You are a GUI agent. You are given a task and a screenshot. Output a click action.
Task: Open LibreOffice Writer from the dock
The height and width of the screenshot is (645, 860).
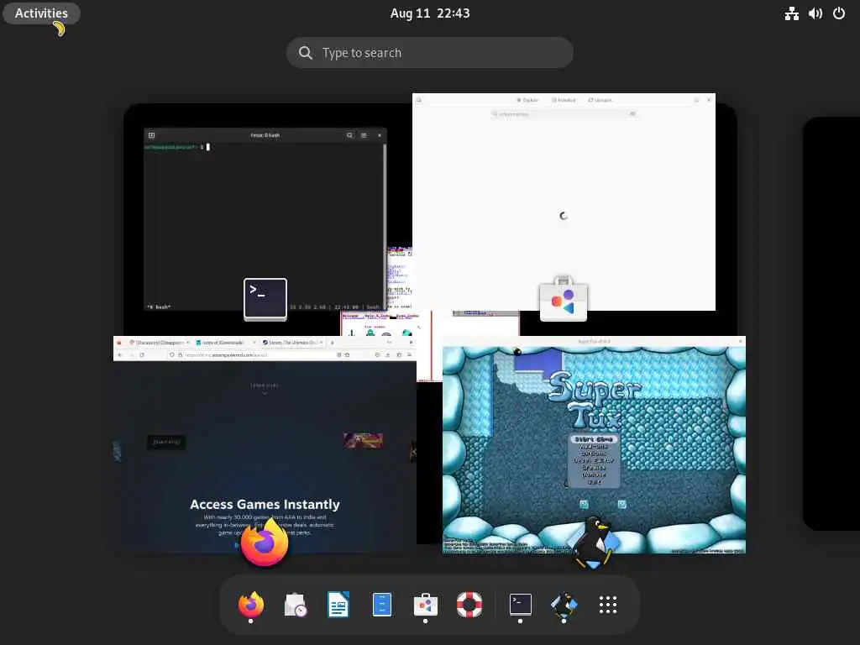[338, 605]
